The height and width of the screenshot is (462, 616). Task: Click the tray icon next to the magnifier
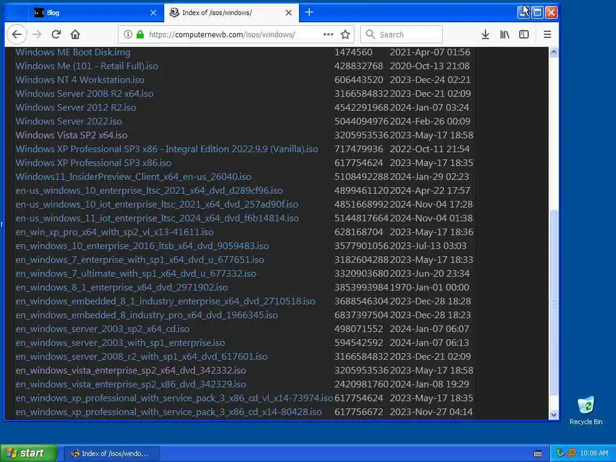[560, 454]
